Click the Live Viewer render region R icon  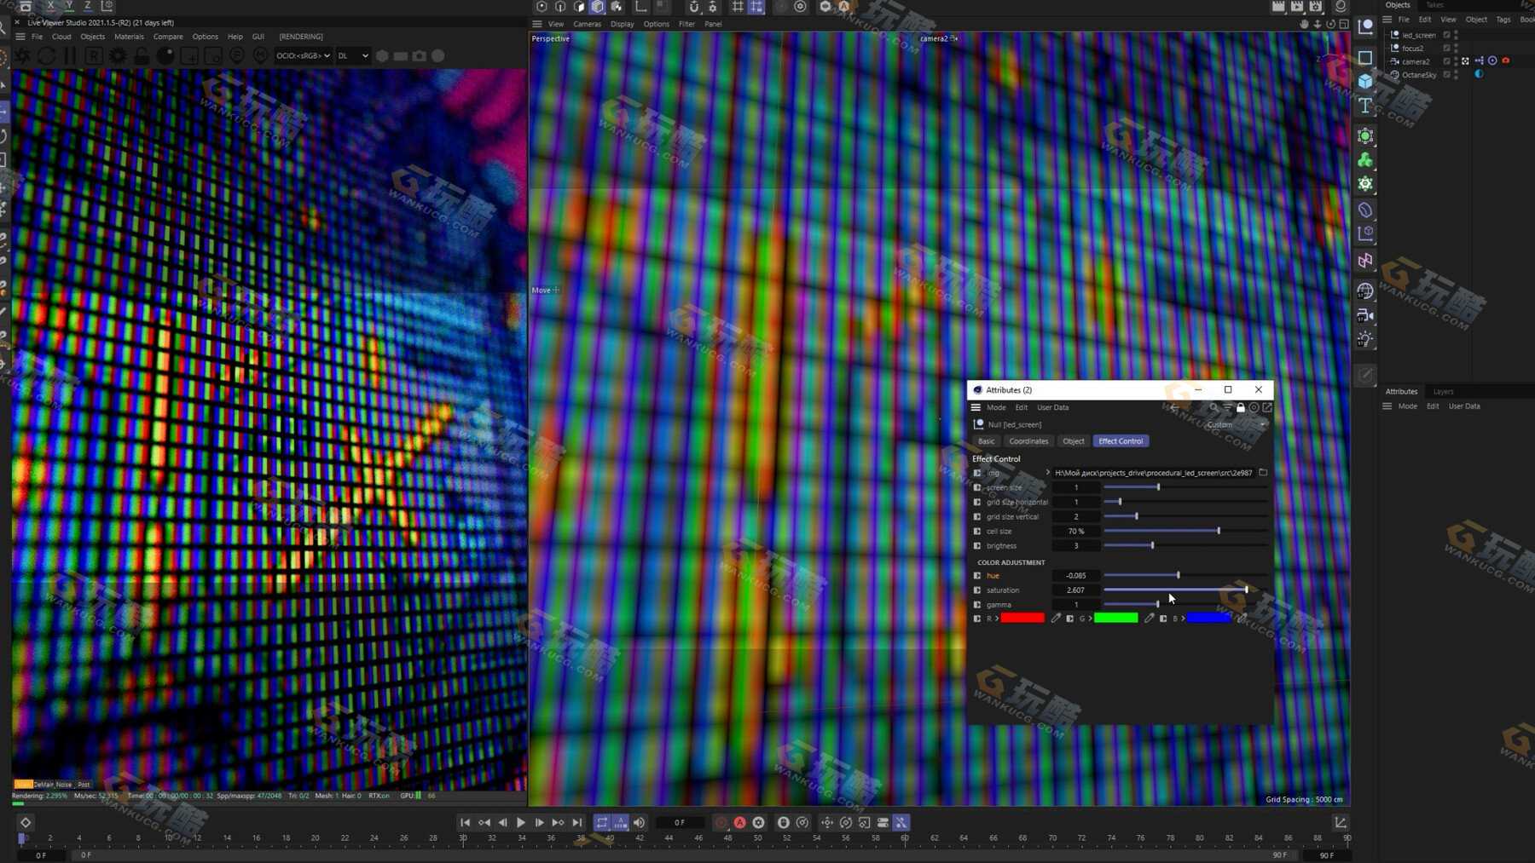click(94, 55)
